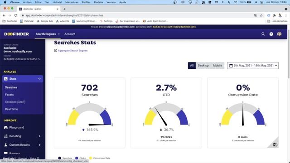Open Spotlight search in macOS menu bar
290x163 pixels.
[256, 2]
